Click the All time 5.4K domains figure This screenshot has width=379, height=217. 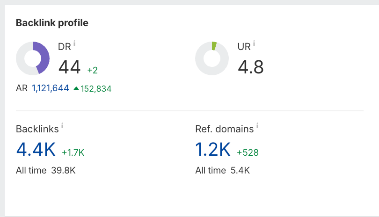pos(222,170)
